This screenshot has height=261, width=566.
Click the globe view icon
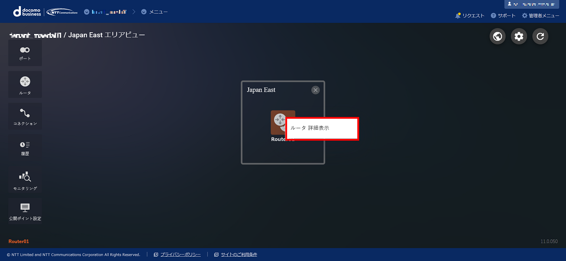coord(497,36)
